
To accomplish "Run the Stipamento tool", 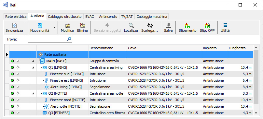I will pos(187,25).
